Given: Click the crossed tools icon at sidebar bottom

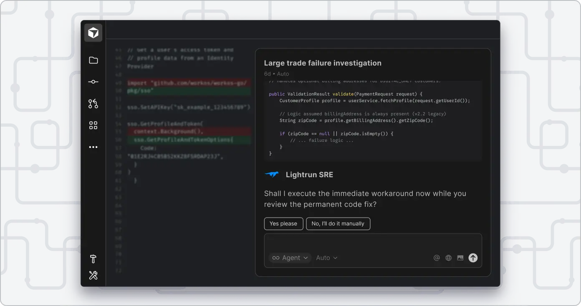Looking at the screenshot, I should [x=93, y=275].
